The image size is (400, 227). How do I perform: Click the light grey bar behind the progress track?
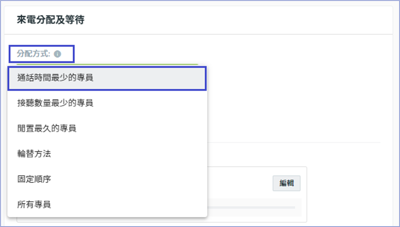pyautogui.click(x=255, y=207)
